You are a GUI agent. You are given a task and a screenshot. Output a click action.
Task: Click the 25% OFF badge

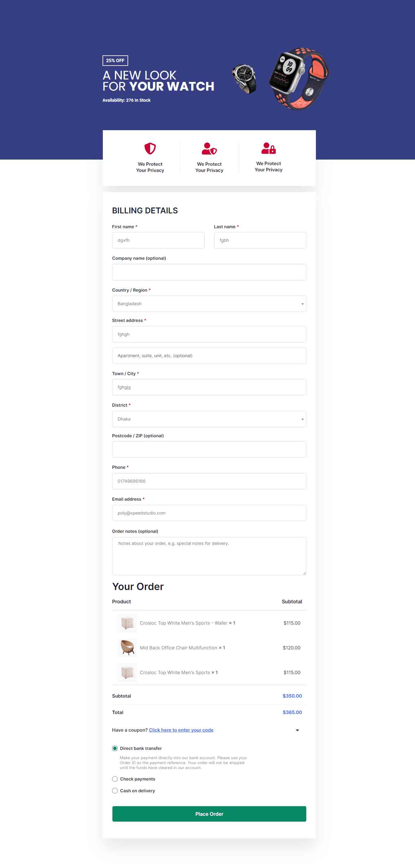[115, 60]
